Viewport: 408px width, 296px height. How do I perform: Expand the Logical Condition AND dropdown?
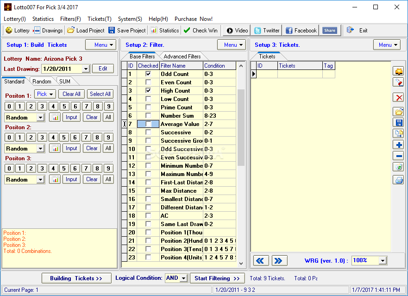[x=183, y=278]
